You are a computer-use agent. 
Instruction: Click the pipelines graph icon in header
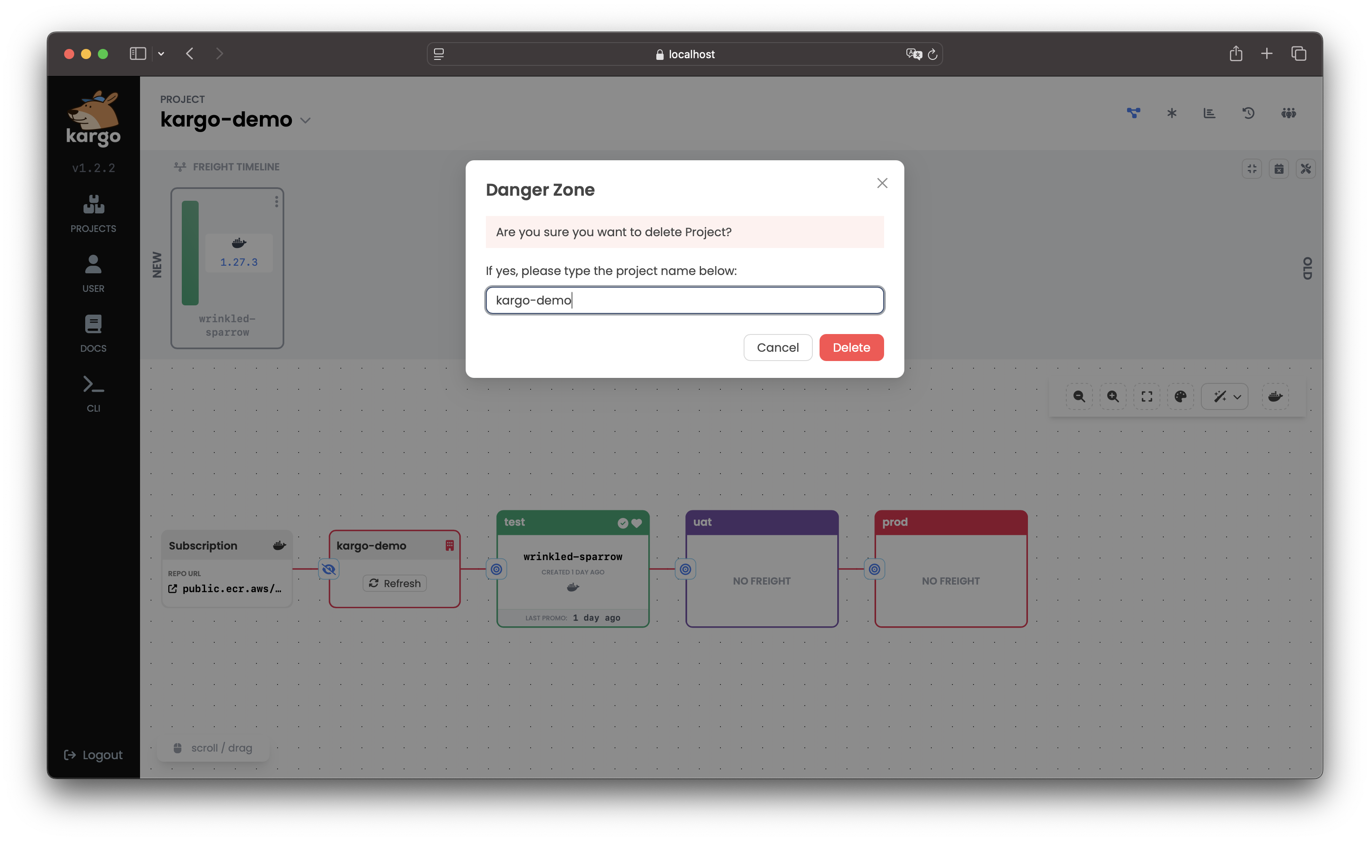pos(1133,113)
